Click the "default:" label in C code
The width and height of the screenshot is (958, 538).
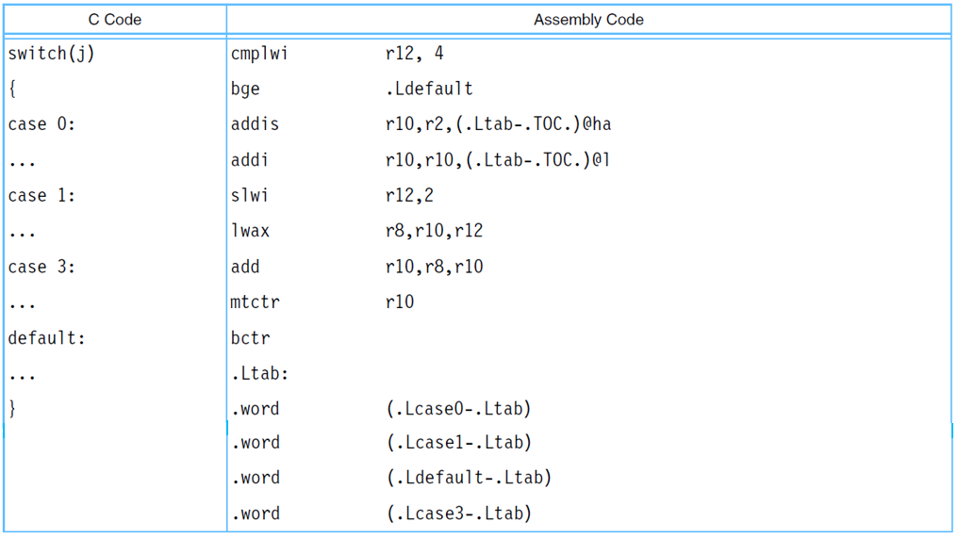click(x=46, y=338)
